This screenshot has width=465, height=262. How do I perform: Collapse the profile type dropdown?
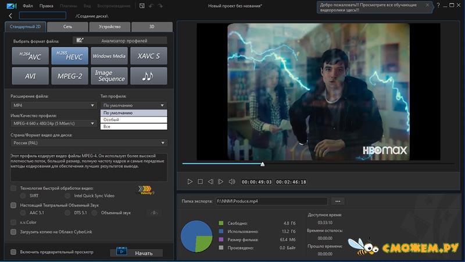(x=134, y=105)
